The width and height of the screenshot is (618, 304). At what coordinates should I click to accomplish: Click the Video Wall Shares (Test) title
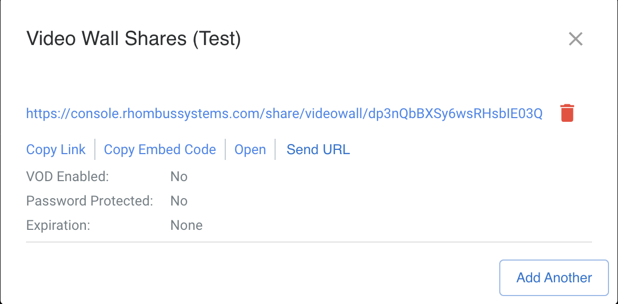coord(133,39)
